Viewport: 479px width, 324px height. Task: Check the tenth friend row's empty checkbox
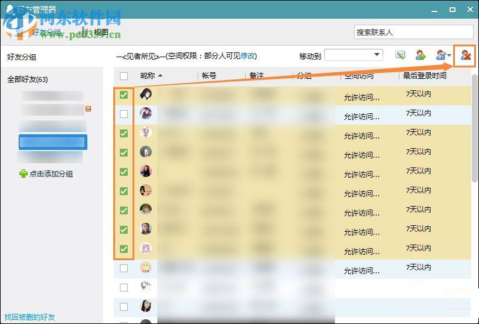pyautogui.click(x=124, y=268)
